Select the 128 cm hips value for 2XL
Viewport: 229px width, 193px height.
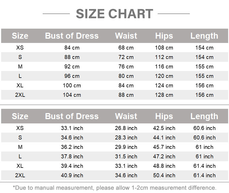click(x=164, y=95)
